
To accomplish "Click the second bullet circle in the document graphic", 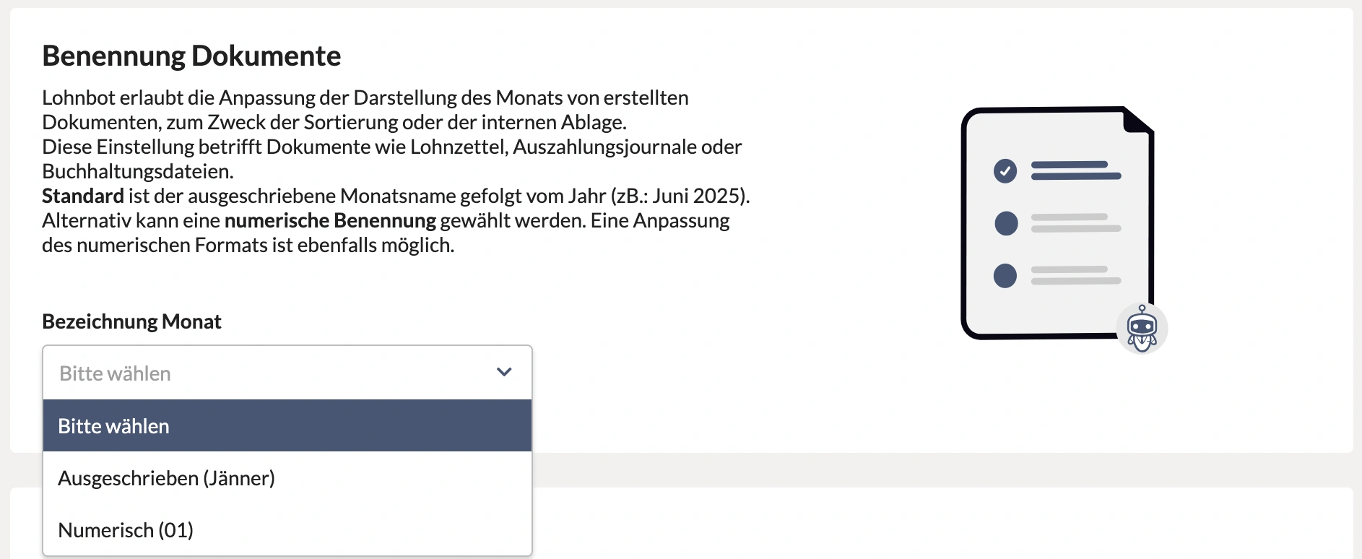I will pyautogui.click(x=1005, y=223).
